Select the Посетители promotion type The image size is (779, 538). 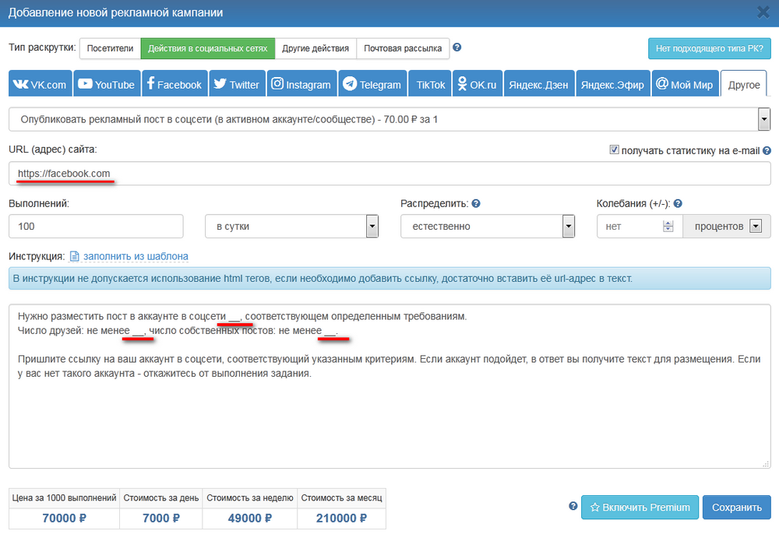[110, 48]
